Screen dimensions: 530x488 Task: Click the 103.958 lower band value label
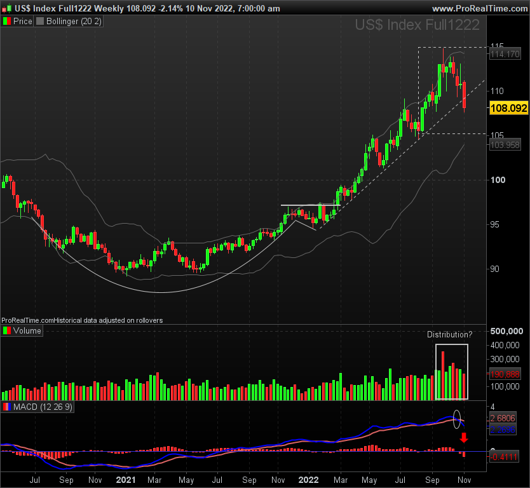(505, 145)
